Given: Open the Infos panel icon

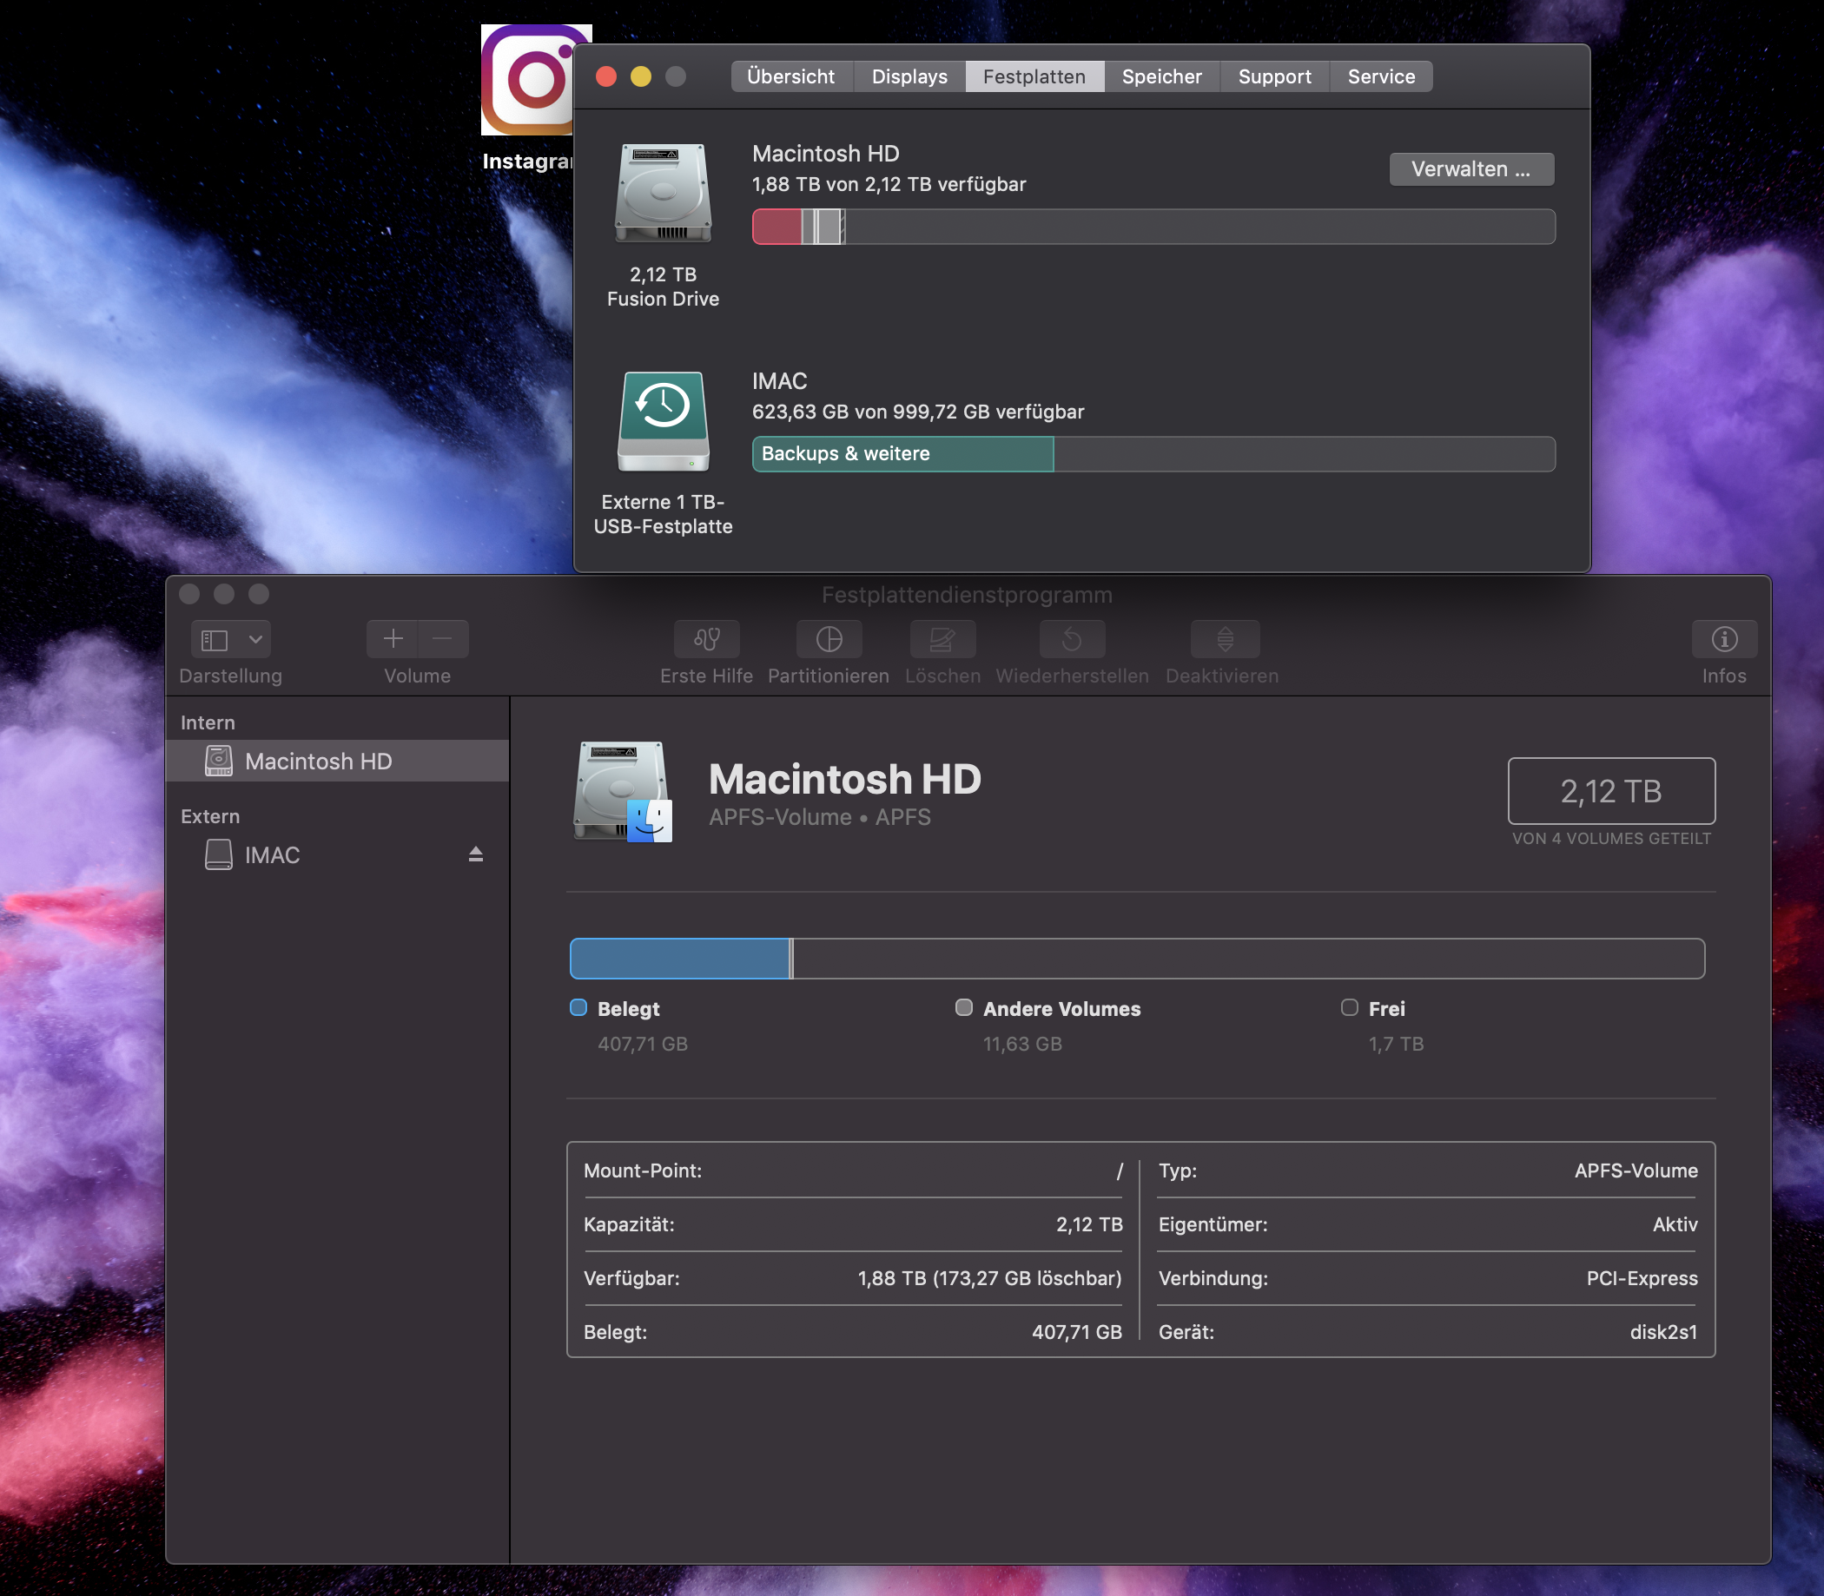Looking at the screenshot, I should [x=1723, y=638].
